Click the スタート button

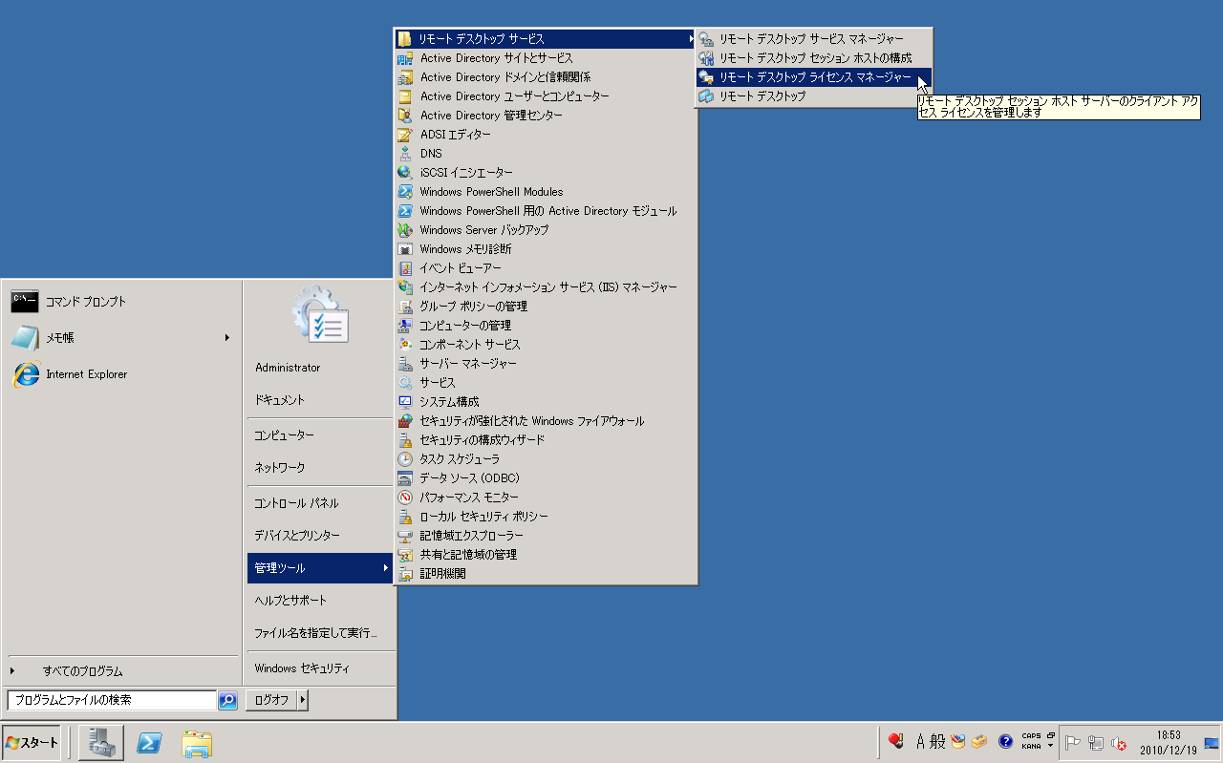[x=32, y=743]
